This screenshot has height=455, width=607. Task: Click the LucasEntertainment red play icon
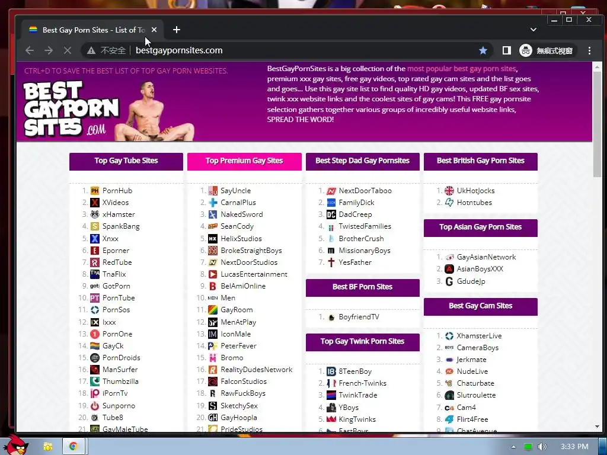[x=213, y=274]
